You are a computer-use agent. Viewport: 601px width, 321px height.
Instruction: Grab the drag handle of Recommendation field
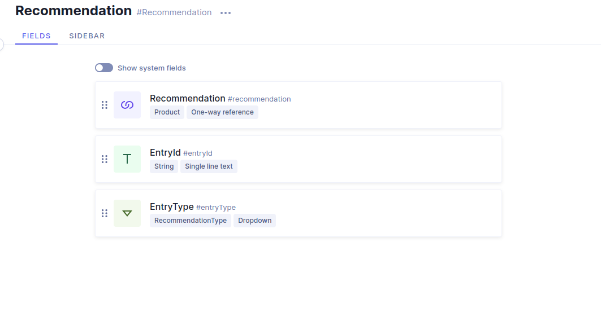(104, 105)
